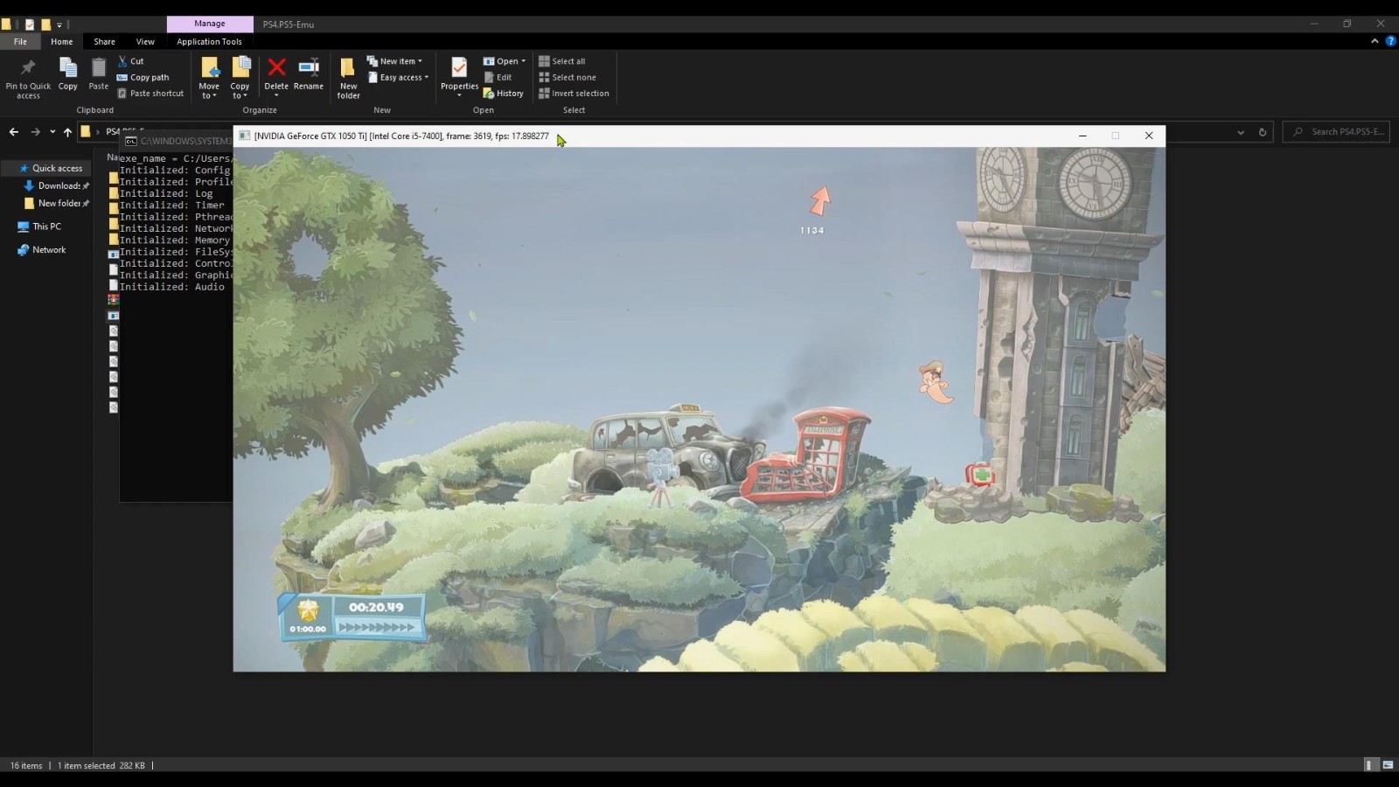
Task: Refresh the folder using the address bar icon
Action: tap(1262, 132)
